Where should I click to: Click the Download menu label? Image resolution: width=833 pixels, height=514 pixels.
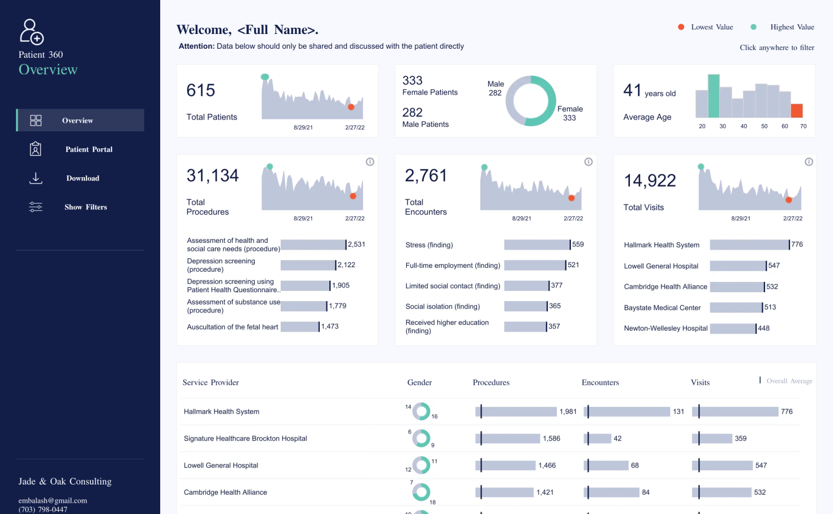click(x=83, y=178)
